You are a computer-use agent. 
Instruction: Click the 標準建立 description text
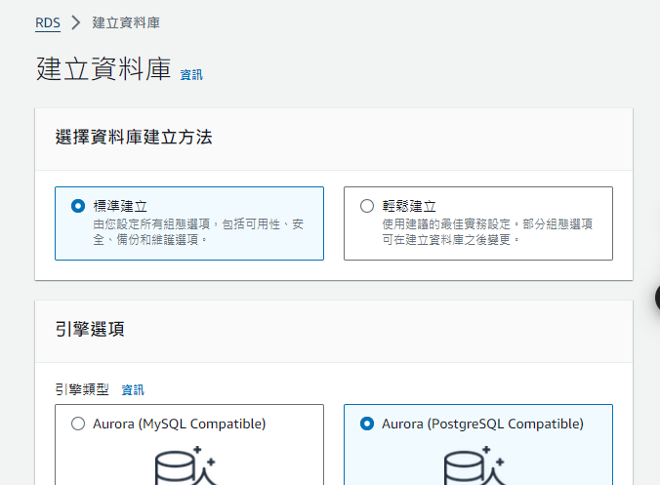point(198,232)
